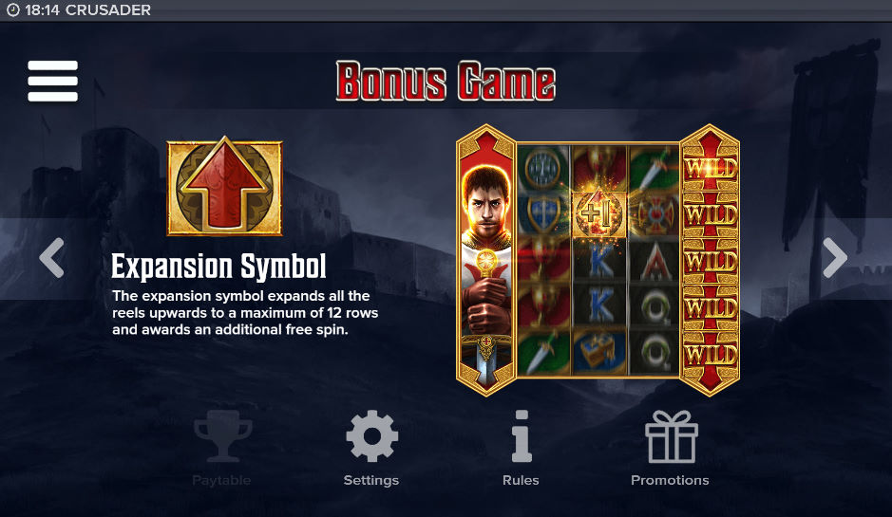The height and width of the screenshot is (517, 892).
Task: Select the Settings label
Action: click(370, 481)
